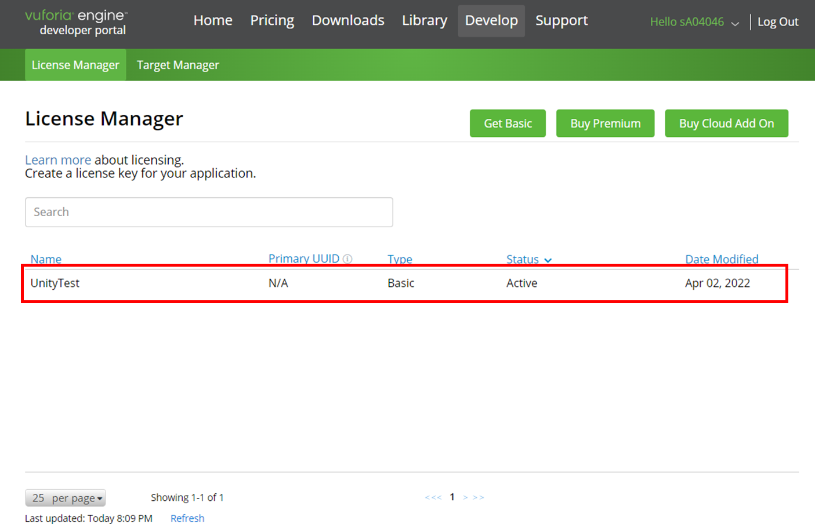Click the N/A UUID cell

pos(278,283)
